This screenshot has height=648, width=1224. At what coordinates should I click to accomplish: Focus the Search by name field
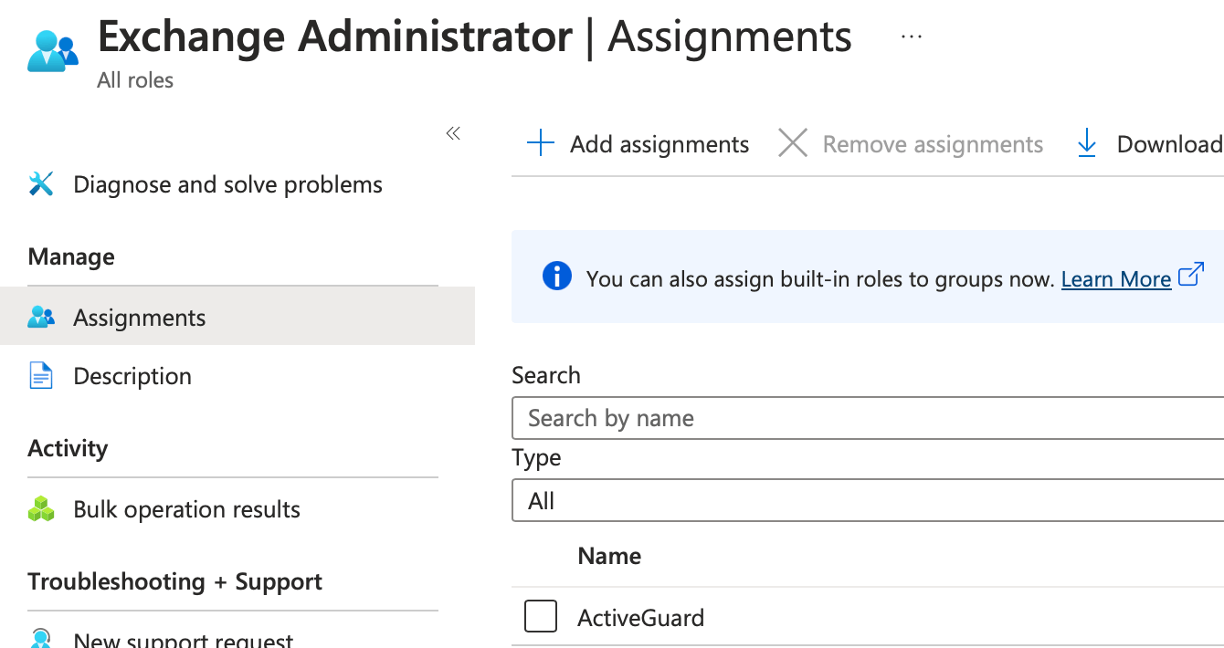coord(868,418)
